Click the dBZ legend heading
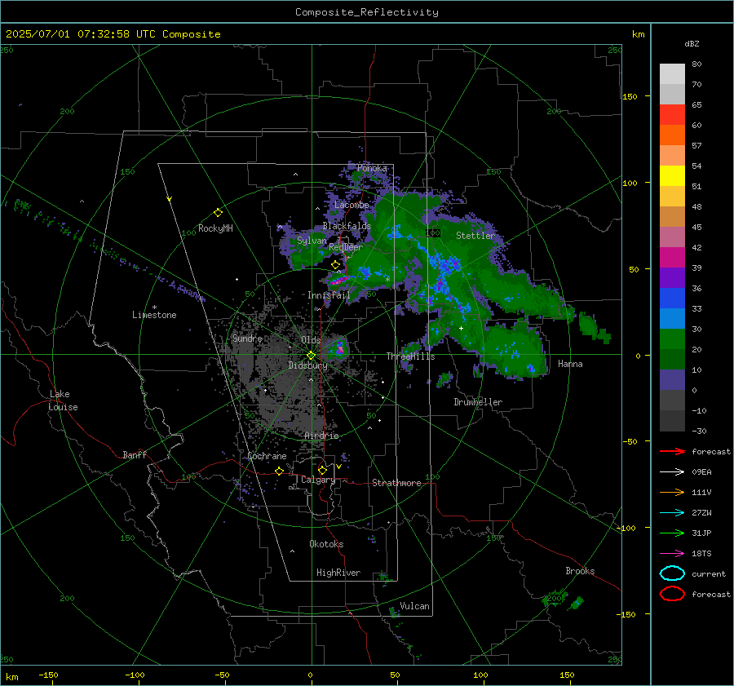 [x=692, y=43]
